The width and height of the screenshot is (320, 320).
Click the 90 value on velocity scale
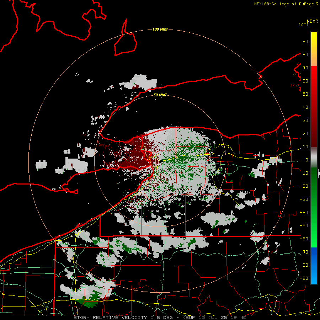click(x=305, y=42)
